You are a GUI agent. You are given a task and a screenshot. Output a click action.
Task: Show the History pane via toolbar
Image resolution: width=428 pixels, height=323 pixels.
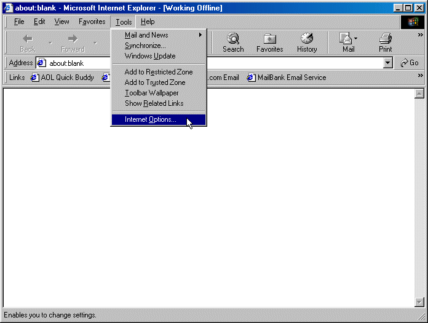click(x=307, y=42)
